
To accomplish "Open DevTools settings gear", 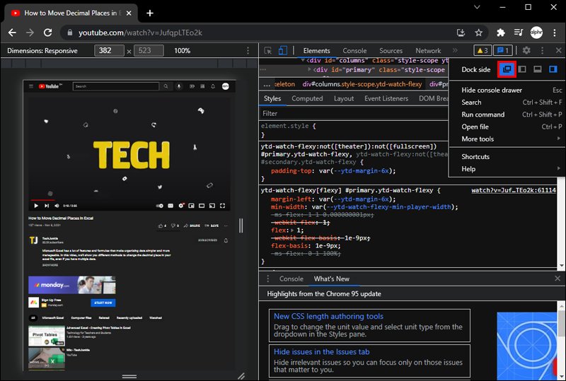I will coord(526,51).
